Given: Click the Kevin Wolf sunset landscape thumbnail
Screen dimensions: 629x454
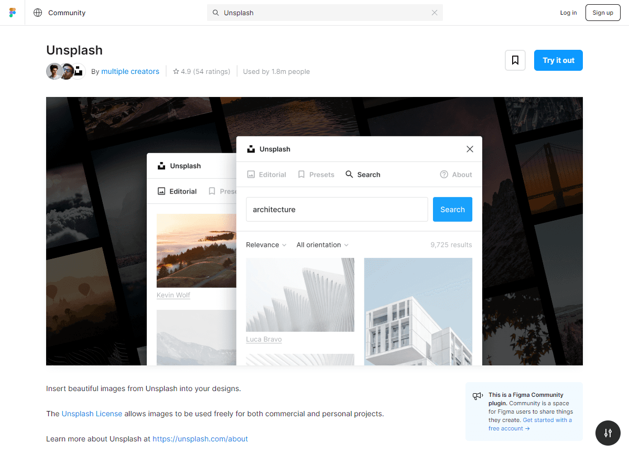Looking at the screenshot, I should [x=197, y=251].
